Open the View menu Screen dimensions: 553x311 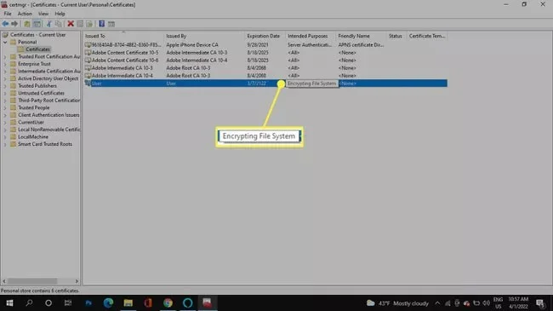coord(43,14)
